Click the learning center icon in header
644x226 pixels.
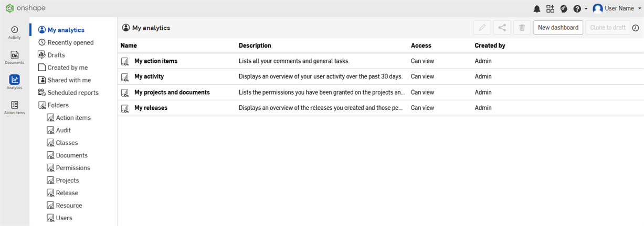[x=564, y=9]
